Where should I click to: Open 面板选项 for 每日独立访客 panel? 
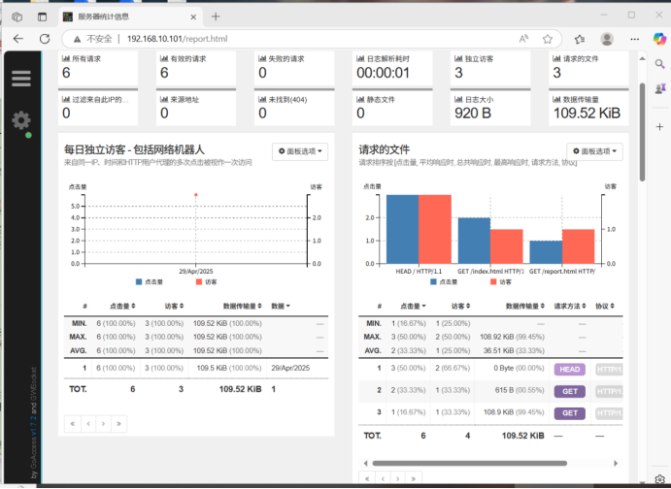pyautogui.click(x=300, y=151)
